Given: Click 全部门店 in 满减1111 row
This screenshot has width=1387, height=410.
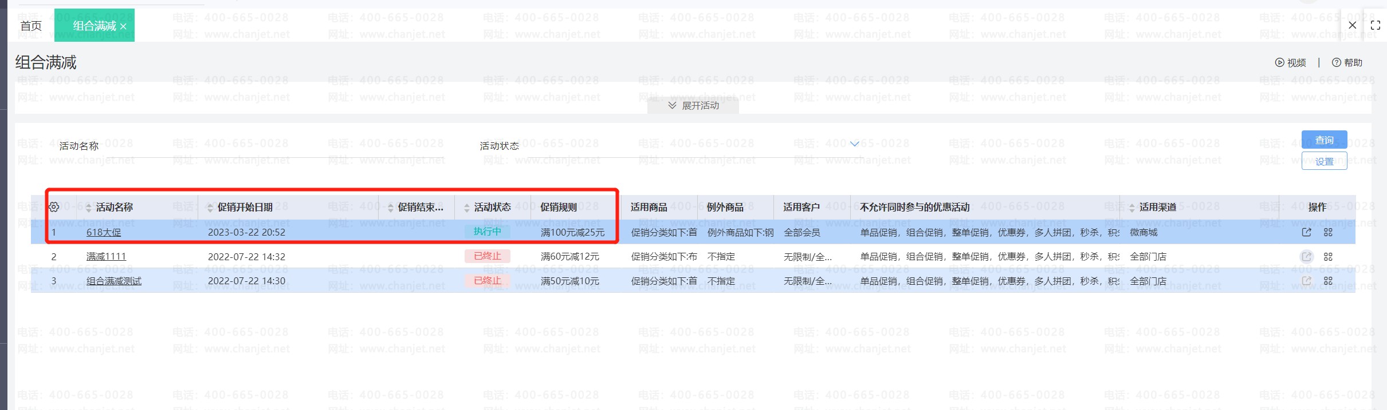Looking at the screenshot, I should [1148, 257].
